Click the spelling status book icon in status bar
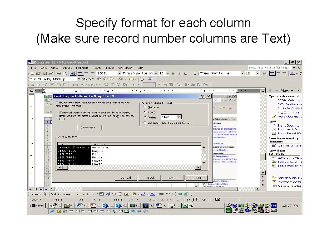The width and height of the screenshot is (327, 245). click(x=218, y=199)
